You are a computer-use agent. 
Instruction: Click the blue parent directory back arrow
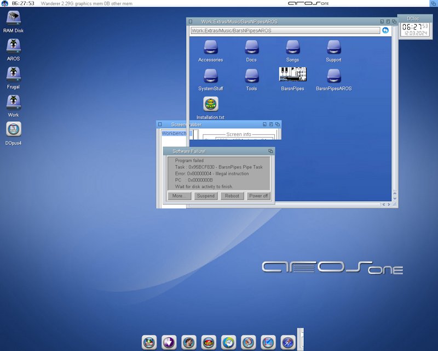[385, 30]
